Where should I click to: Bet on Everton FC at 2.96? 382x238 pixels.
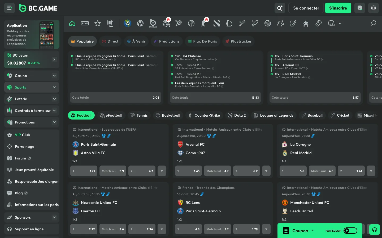click(x=142, y=229)
